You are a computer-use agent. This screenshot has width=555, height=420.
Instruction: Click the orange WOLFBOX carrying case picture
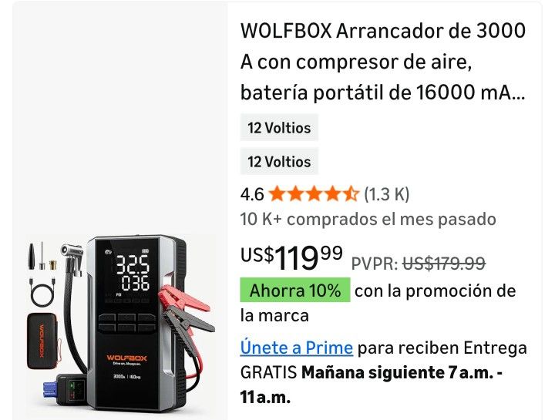[x=42, y=341]
